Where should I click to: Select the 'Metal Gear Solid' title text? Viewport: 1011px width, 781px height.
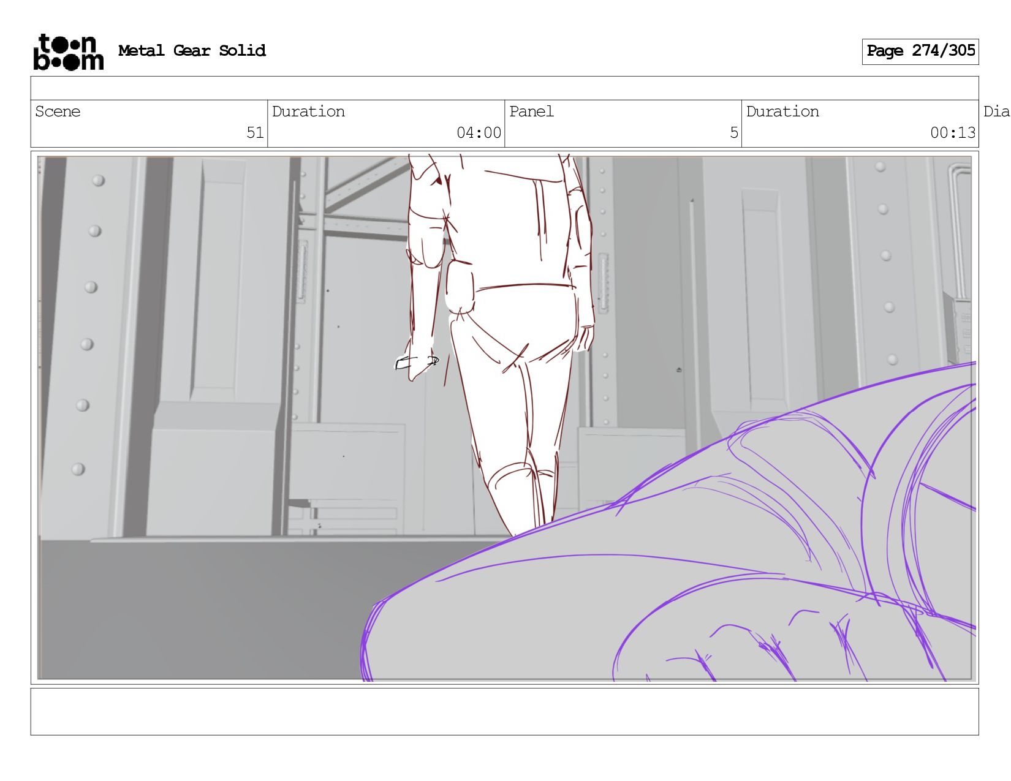point(192,51)
